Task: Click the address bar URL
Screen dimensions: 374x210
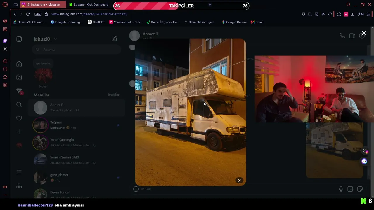Action: 89,14
